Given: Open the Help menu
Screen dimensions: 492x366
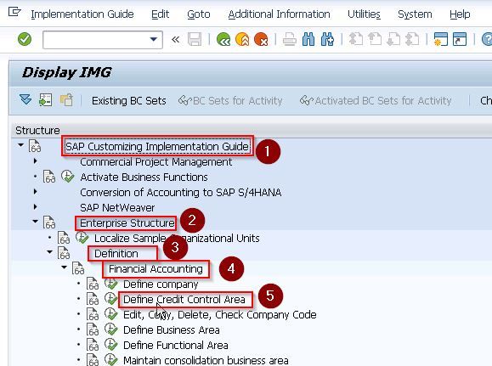Looking at the screenshot, I should (460, 14).
